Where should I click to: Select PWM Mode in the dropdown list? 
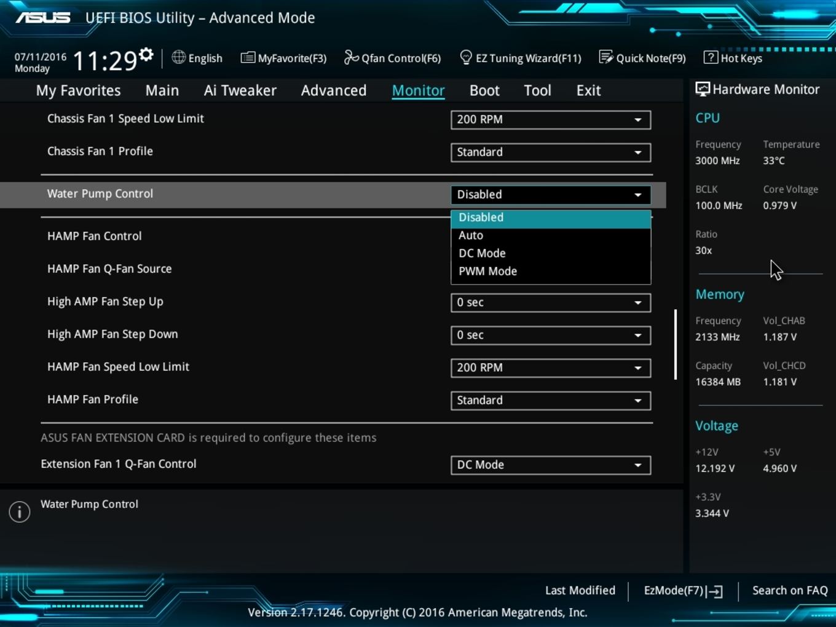pos(551,271)
